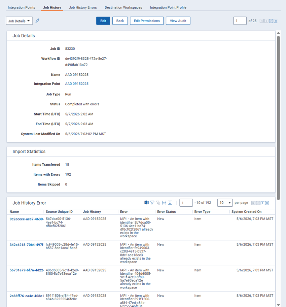Sort by Source Unique ID column header
This screenshot has width=286, height=307.
(59, 211)
